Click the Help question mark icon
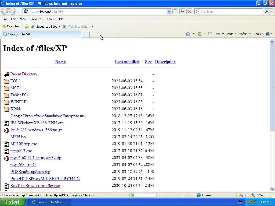The width and height of the screenshot is (275, 206). tap(268, 34)
